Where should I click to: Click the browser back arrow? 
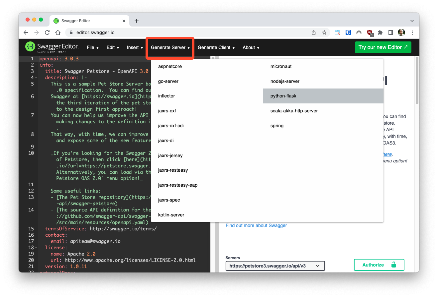[x=26, y=32]
